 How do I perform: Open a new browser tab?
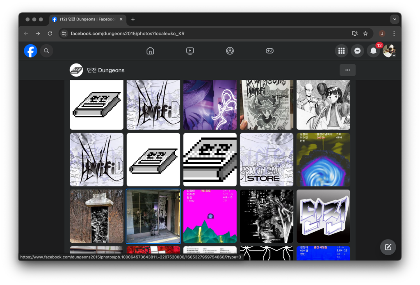pyautogui.click(x=133, y=19)
